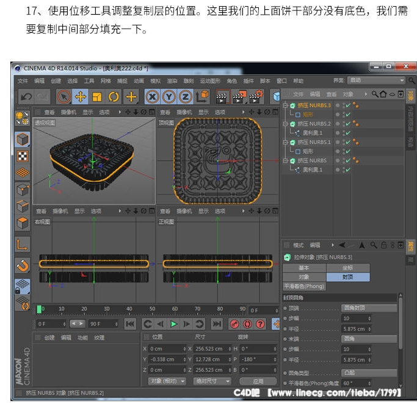Toggle the Z axis lock

click(186, 97)
